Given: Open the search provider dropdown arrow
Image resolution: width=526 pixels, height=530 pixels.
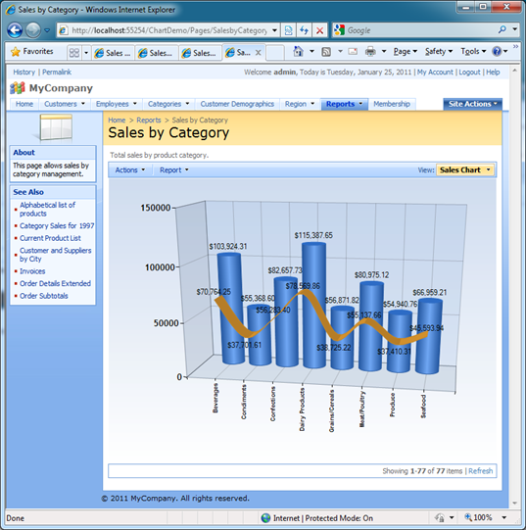Looking at the screenshot, I should click(x=515, y=29).
